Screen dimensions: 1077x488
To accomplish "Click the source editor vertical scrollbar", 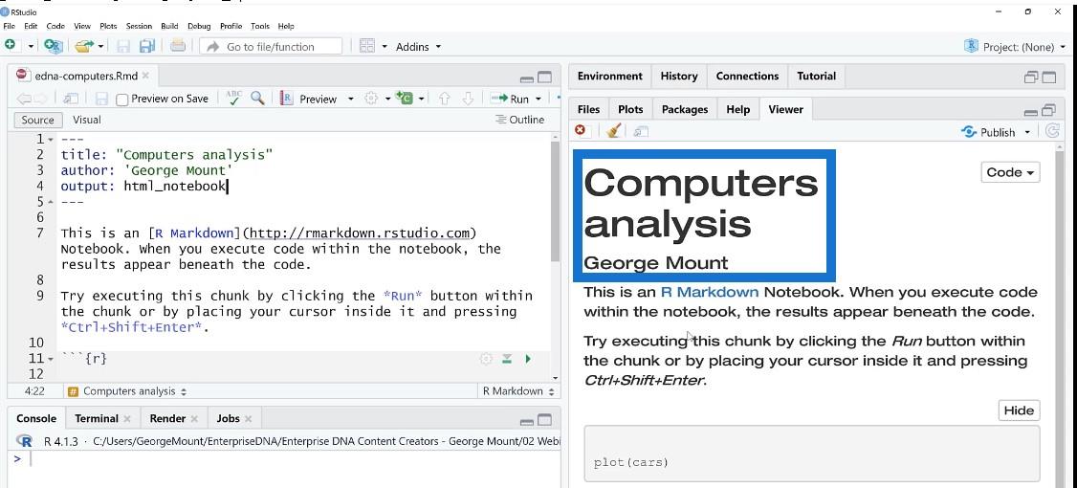I will coord(555,201).
